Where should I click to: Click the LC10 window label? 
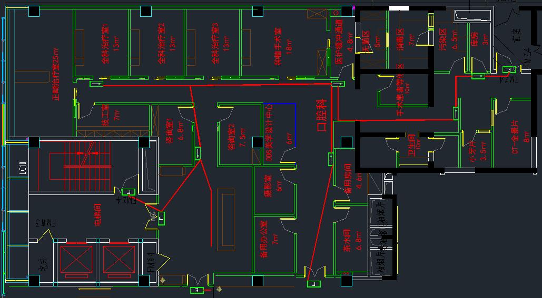[23, 168]
